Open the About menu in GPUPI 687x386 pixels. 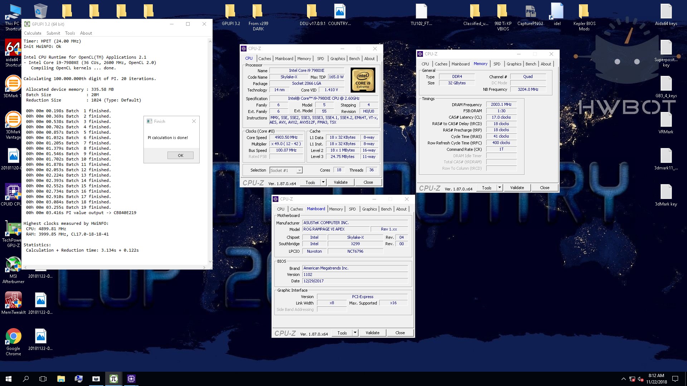coord(86,33)
